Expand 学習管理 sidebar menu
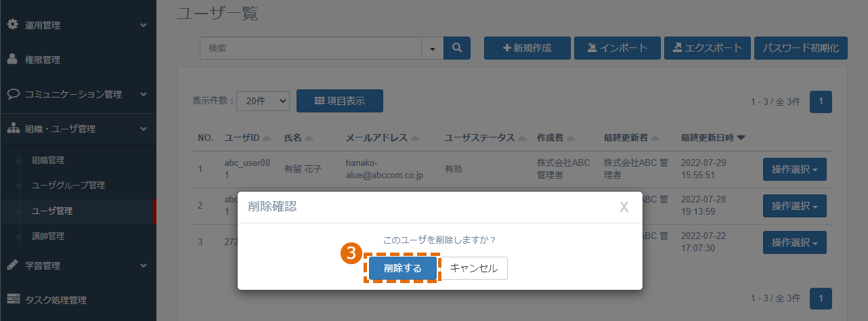 tap(78, 265)
